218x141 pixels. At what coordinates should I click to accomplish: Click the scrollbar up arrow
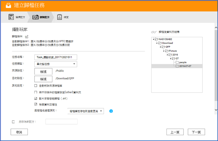point(216,28)
